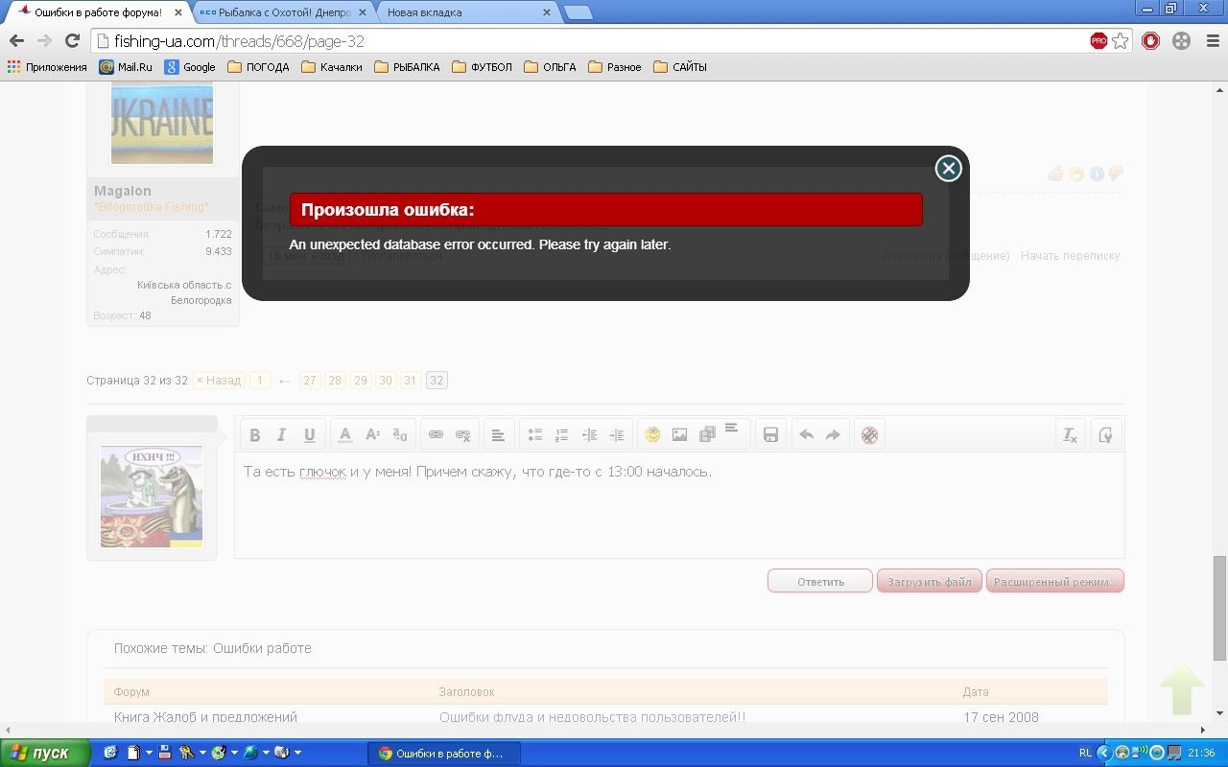Click the save draft floppy icon
The height and width of the screenshot is (767, 1228).
[x=769, y=435]
